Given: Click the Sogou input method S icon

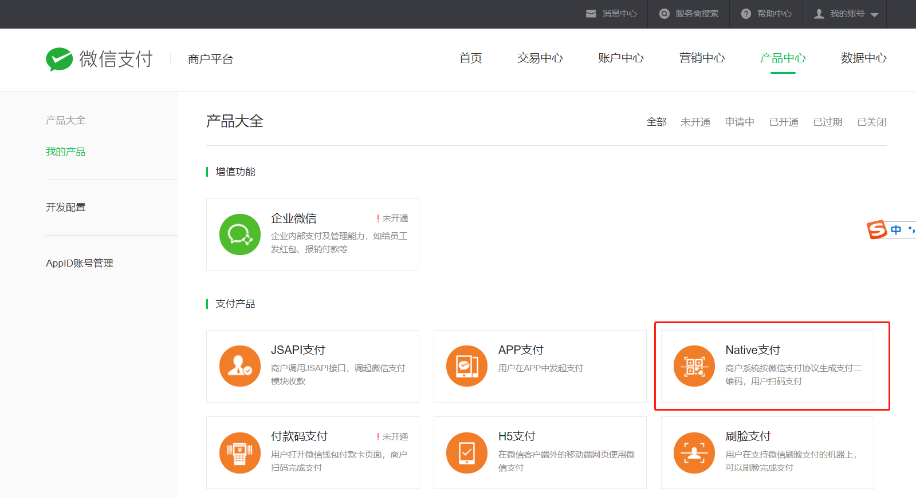Looking at the screenshot, I should [x=877, y=229].
